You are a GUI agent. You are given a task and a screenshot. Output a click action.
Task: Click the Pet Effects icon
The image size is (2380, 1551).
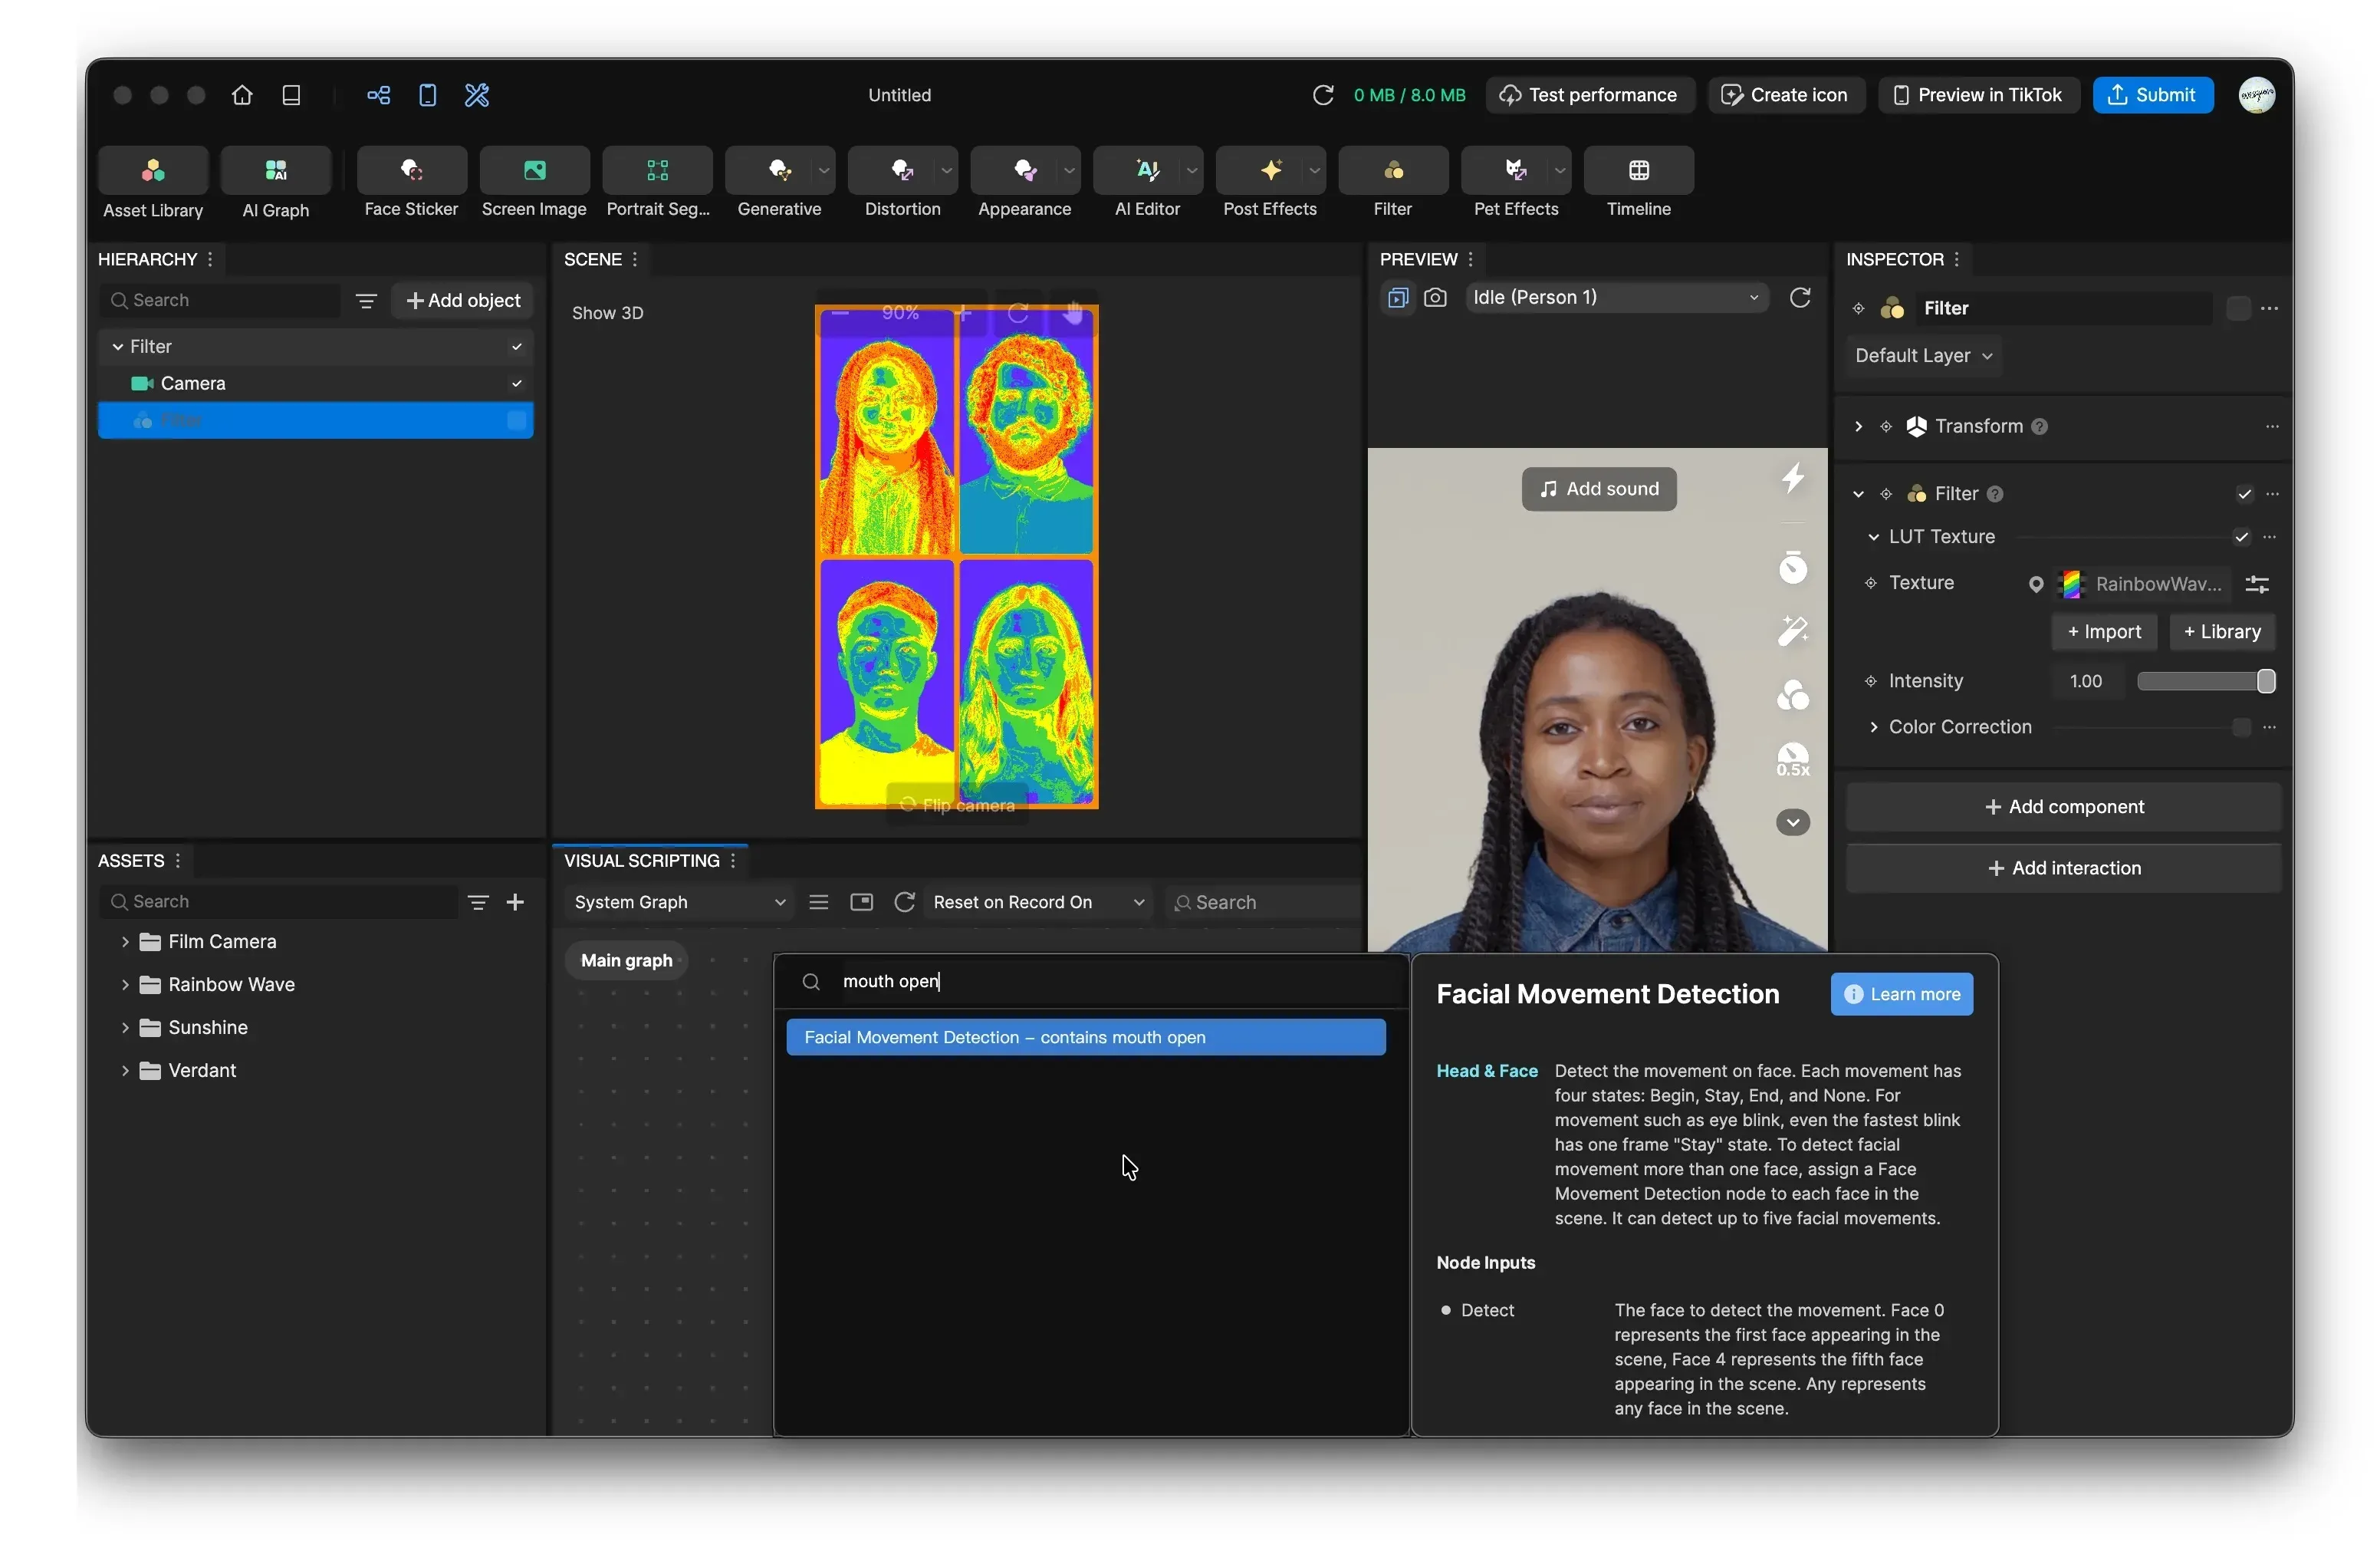click(x=1515, y=171)
